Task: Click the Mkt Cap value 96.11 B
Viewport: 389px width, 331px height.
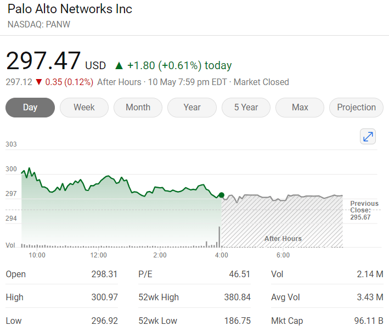Action: [x=369, y=321]
